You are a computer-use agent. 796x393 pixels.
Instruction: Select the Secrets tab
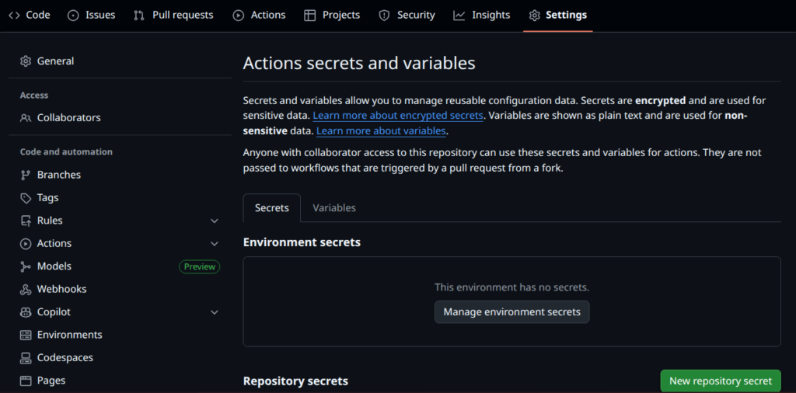(x=271, y=208)
